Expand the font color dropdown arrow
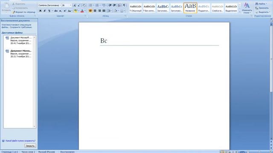The image size is (273, 153). (x=85, y=11)
